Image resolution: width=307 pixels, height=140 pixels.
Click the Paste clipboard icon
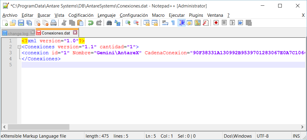click(80, 23)
